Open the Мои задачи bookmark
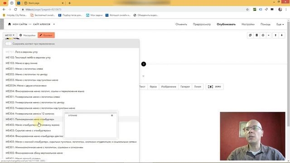 (x=94, y=15)
